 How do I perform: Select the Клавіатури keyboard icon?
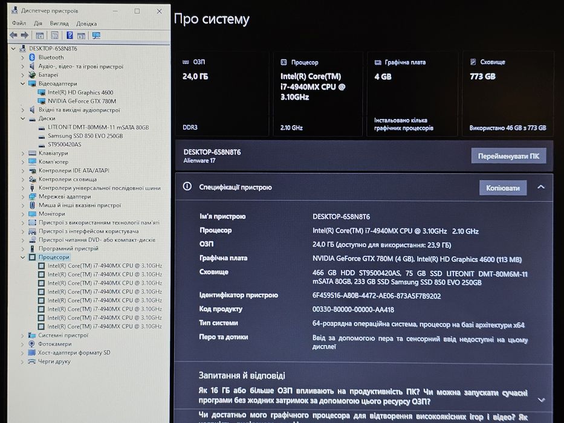click(x=33, y=153)
